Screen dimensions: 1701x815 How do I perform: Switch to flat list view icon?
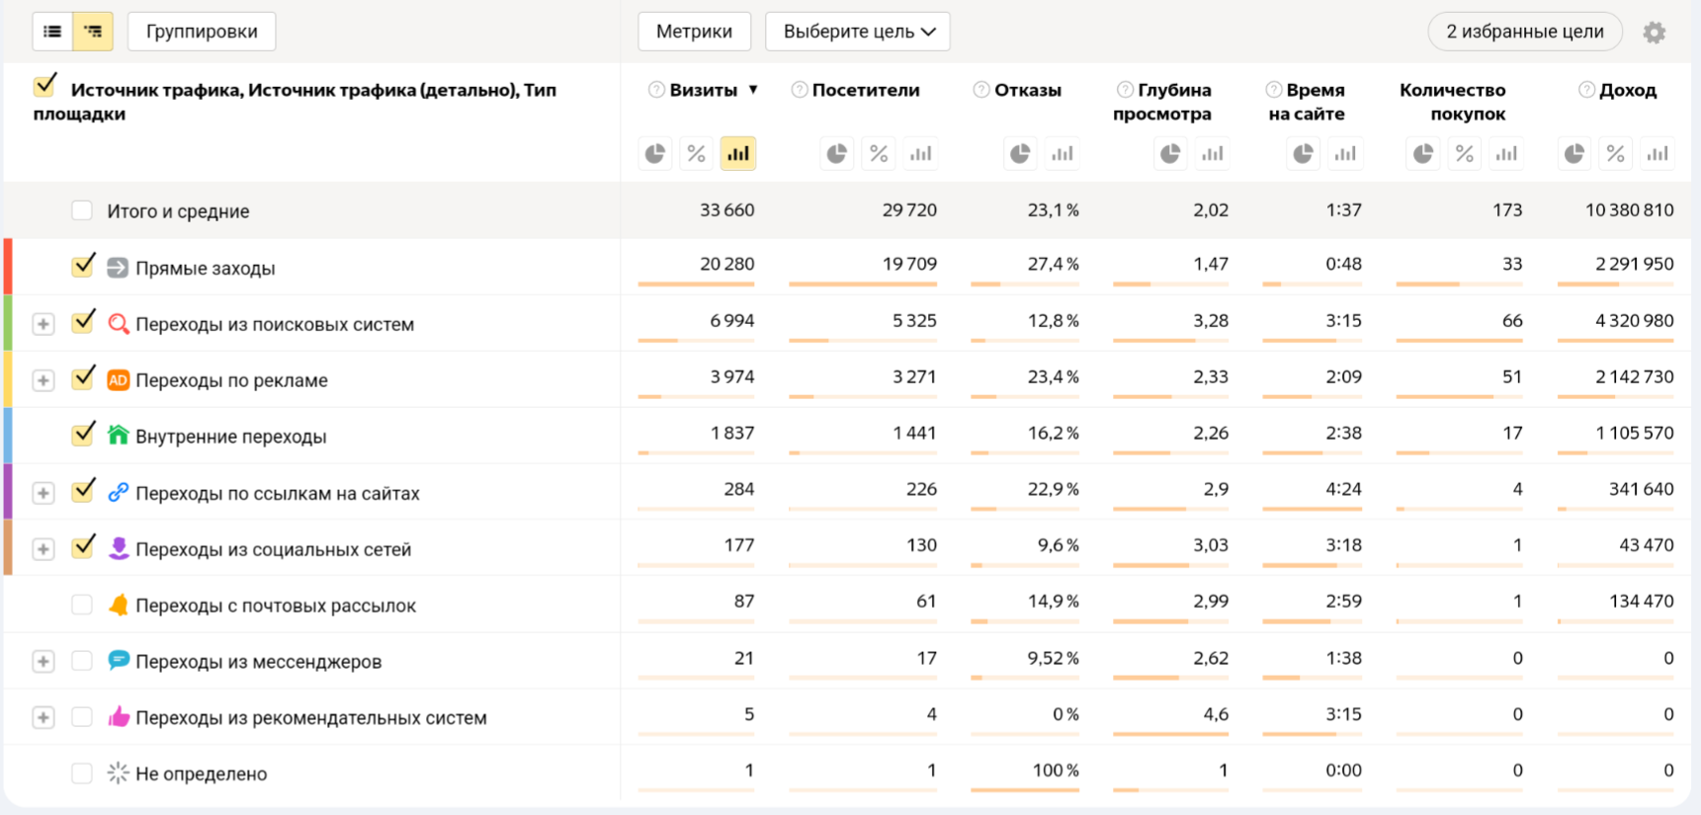pos(52,32)
